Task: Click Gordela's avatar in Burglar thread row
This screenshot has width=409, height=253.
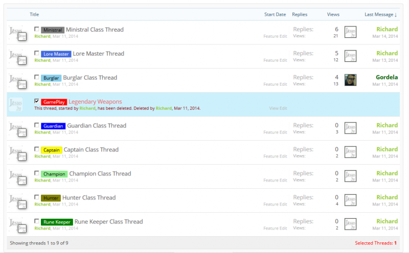Action: [350, 80]
